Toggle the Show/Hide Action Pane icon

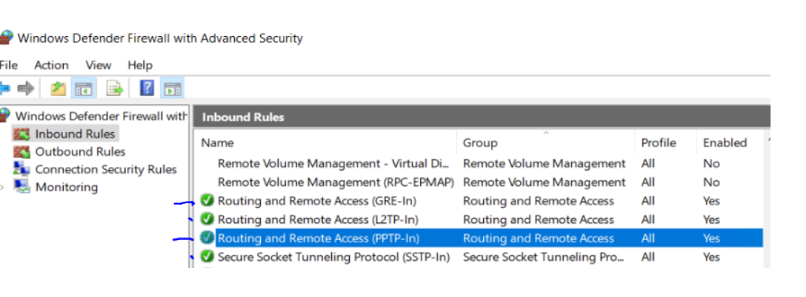[172, 89]
